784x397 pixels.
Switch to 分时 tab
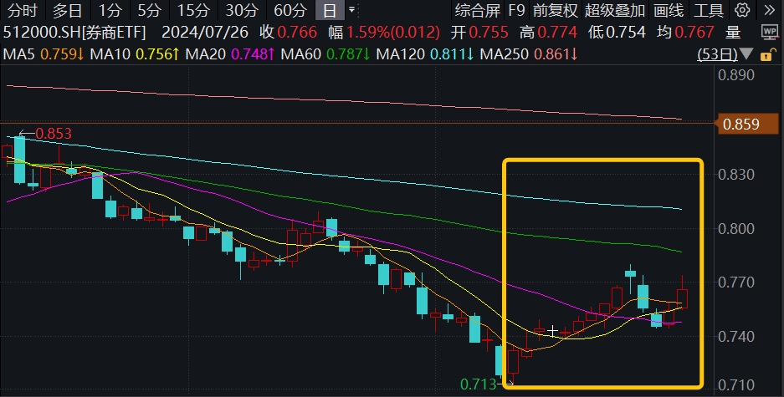(x=23, y=10)
